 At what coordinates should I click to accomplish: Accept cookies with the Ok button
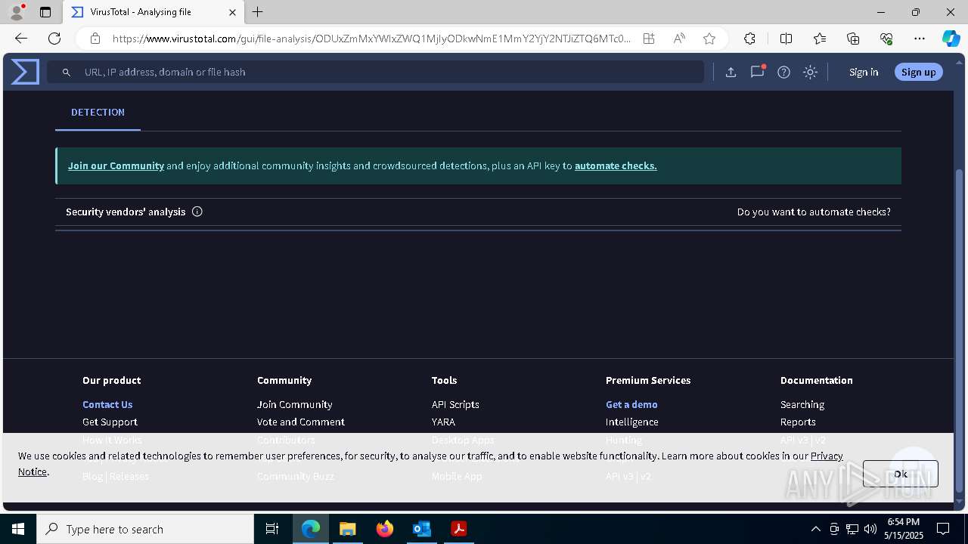coord(900,474)
